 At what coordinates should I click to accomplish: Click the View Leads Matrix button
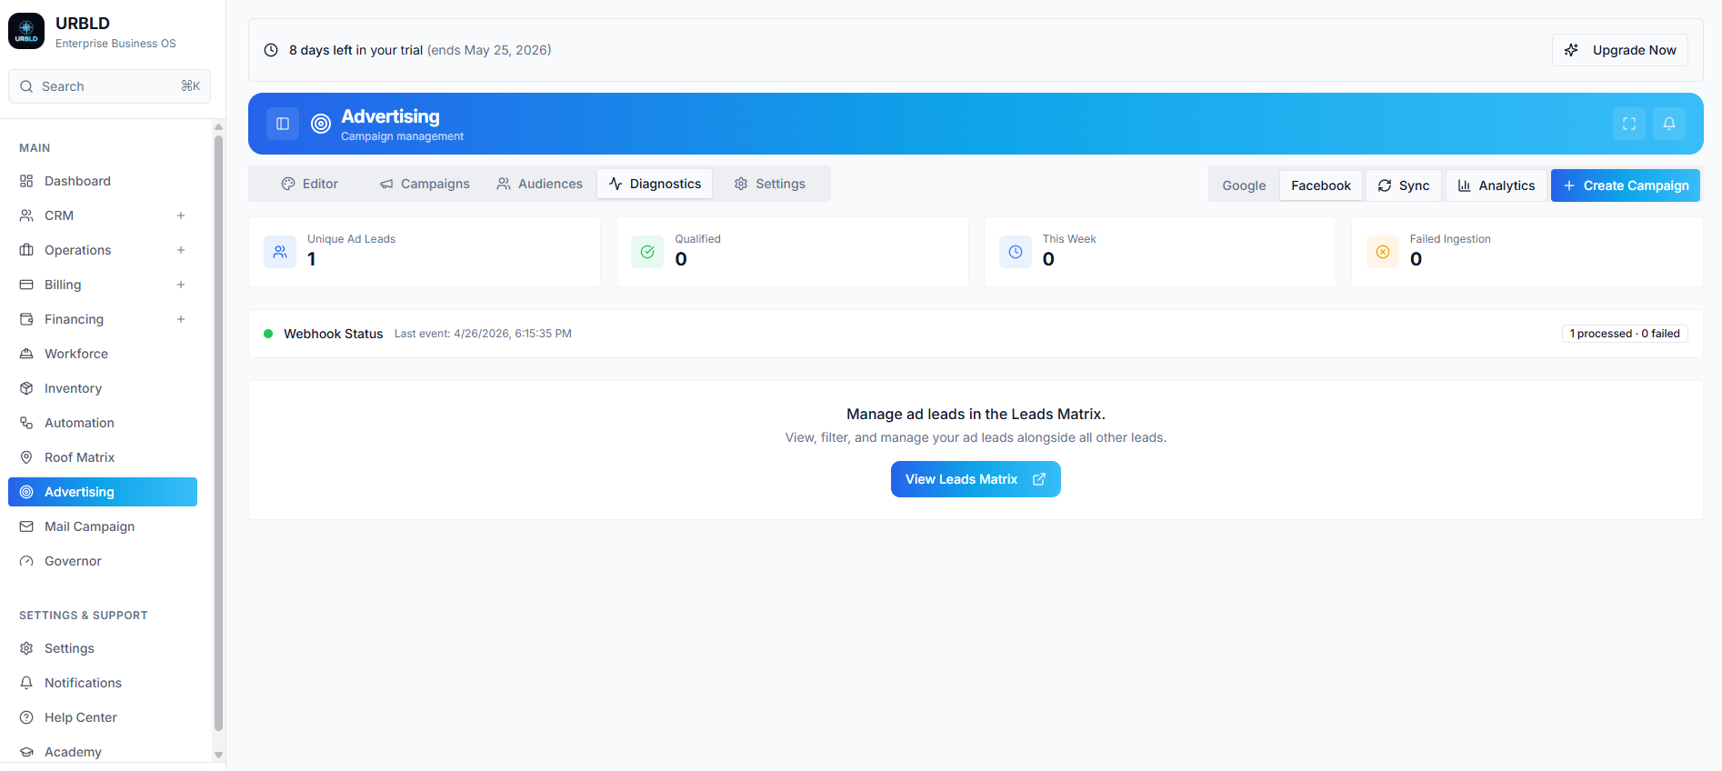[x=976, y=479]
